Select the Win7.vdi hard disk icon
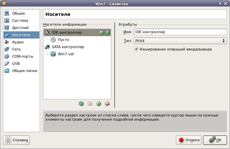 pyautogui.click(x=53, y=54)
